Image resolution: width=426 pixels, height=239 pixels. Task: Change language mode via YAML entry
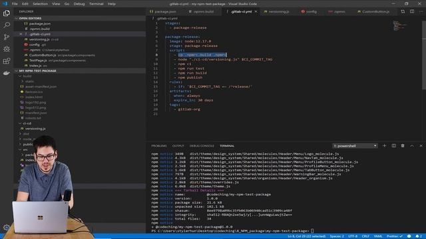(378, 236)
